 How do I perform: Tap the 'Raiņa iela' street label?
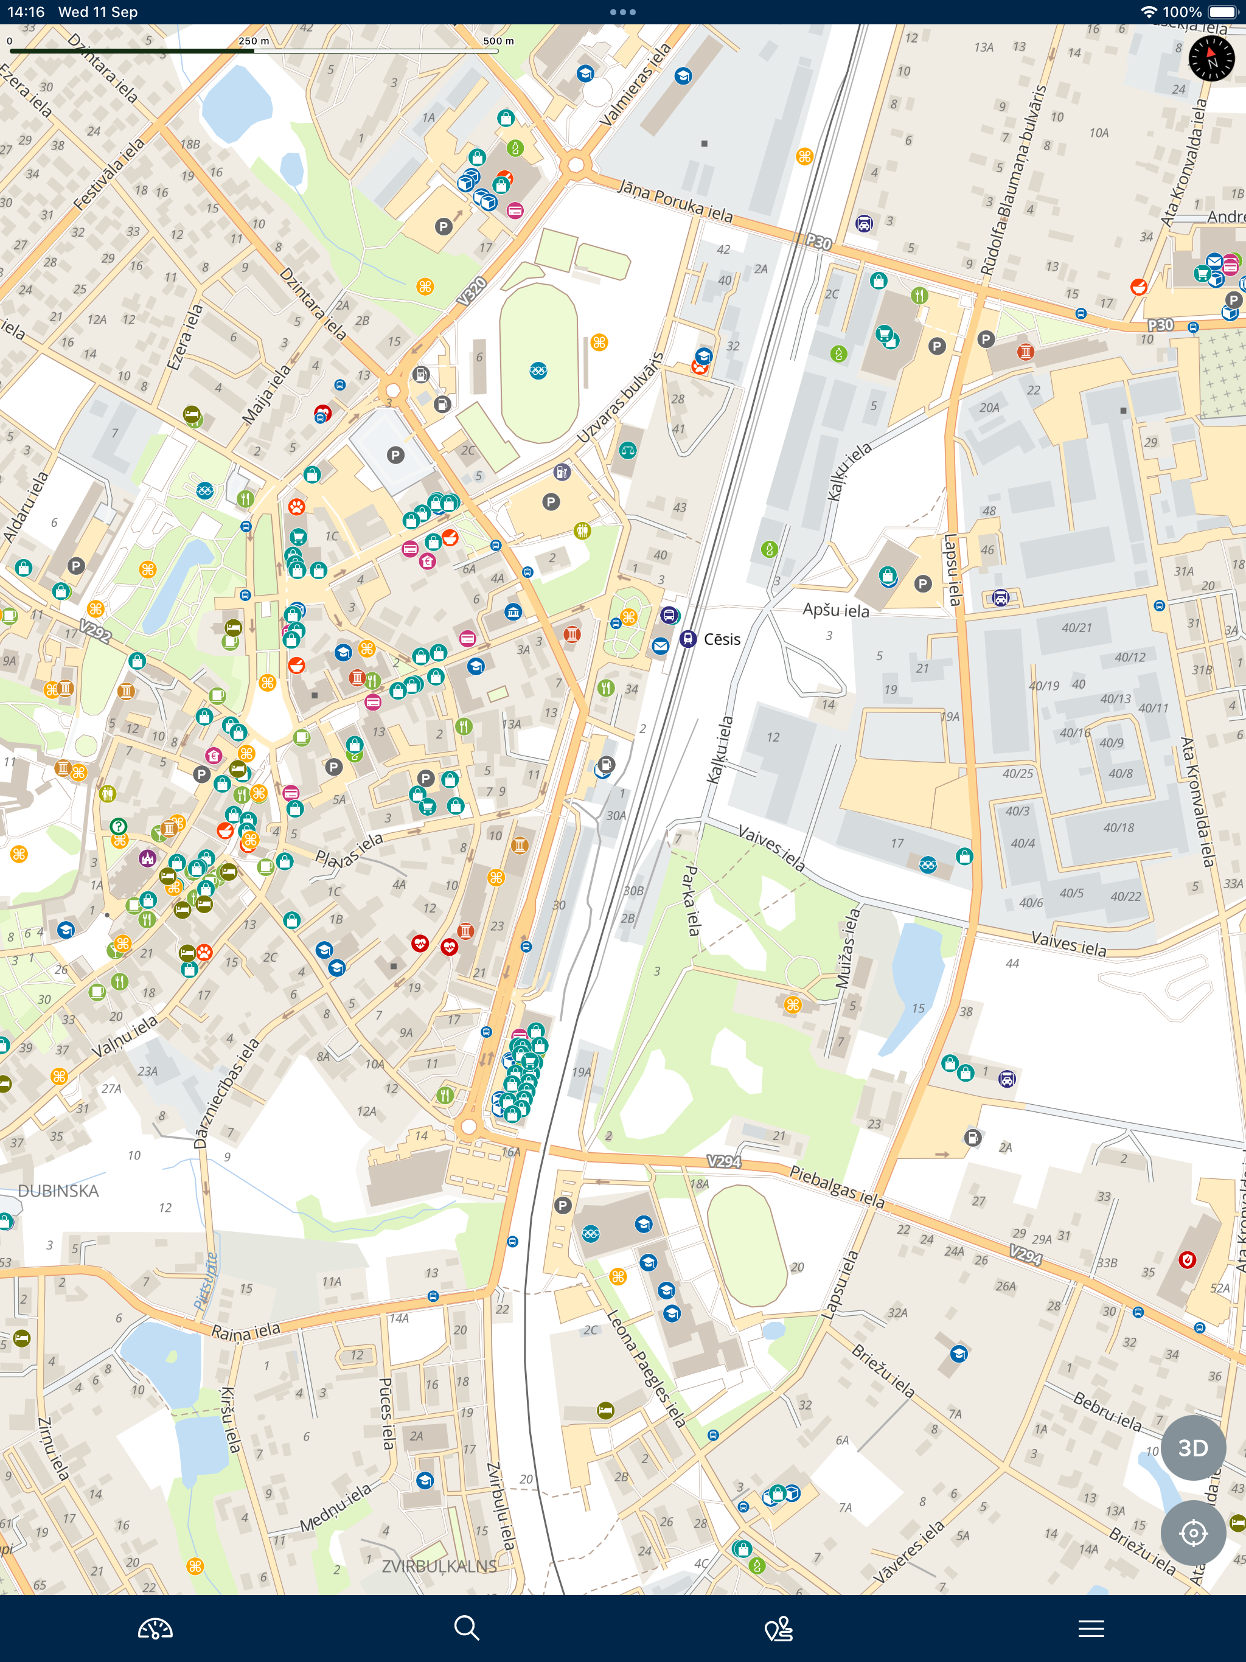click(x=246, y=1332)
